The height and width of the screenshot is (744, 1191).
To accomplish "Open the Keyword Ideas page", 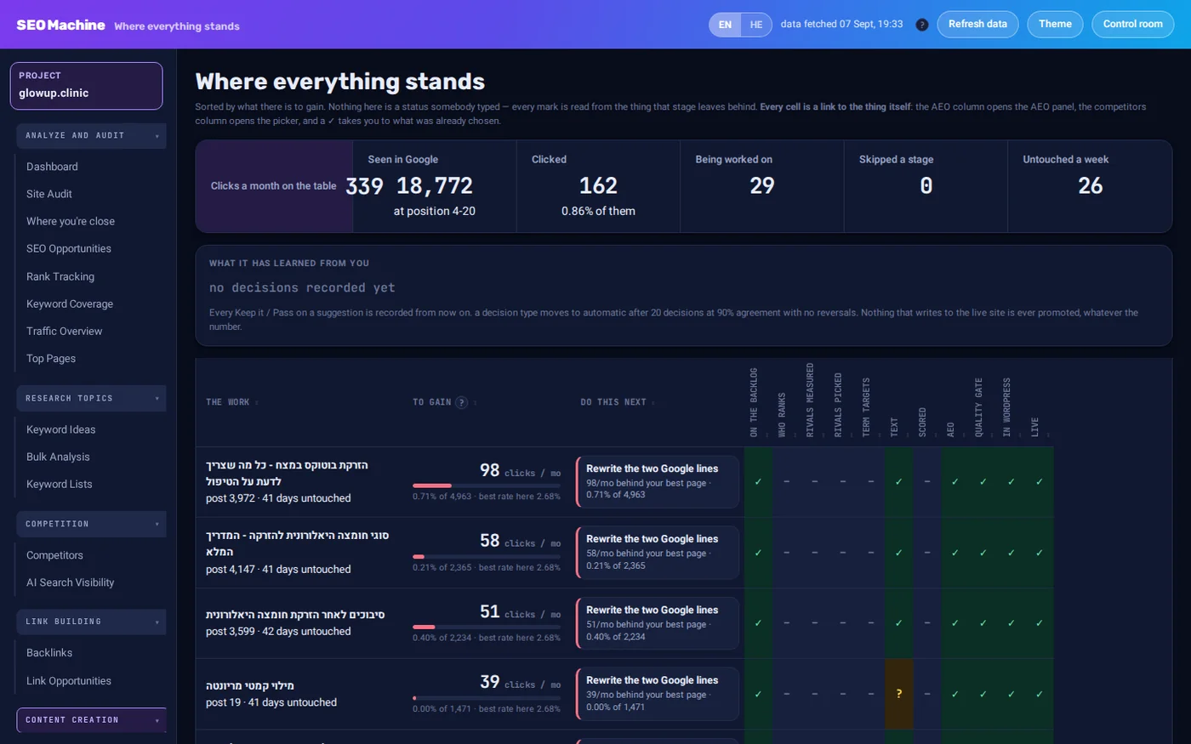I will click(61, 429).
